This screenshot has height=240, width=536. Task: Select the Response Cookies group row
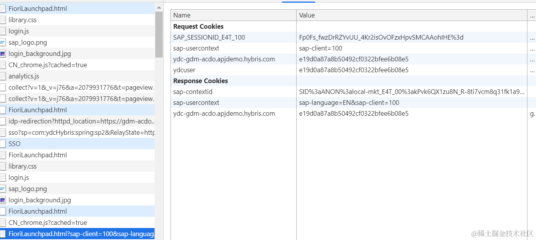353,81
